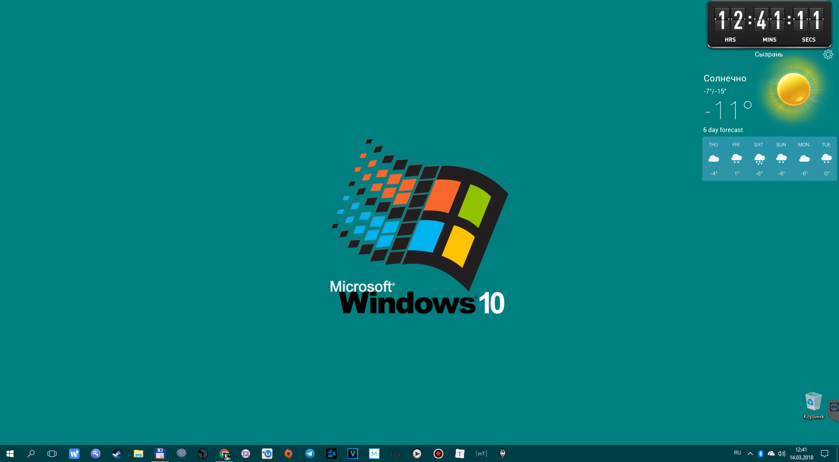
Task: Select THU in the forecast strip
Action: (x=714, y=159)
